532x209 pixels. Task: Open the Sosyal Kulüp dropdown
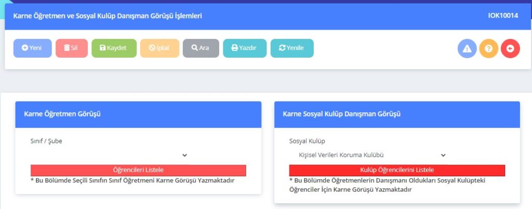[368, 155]
